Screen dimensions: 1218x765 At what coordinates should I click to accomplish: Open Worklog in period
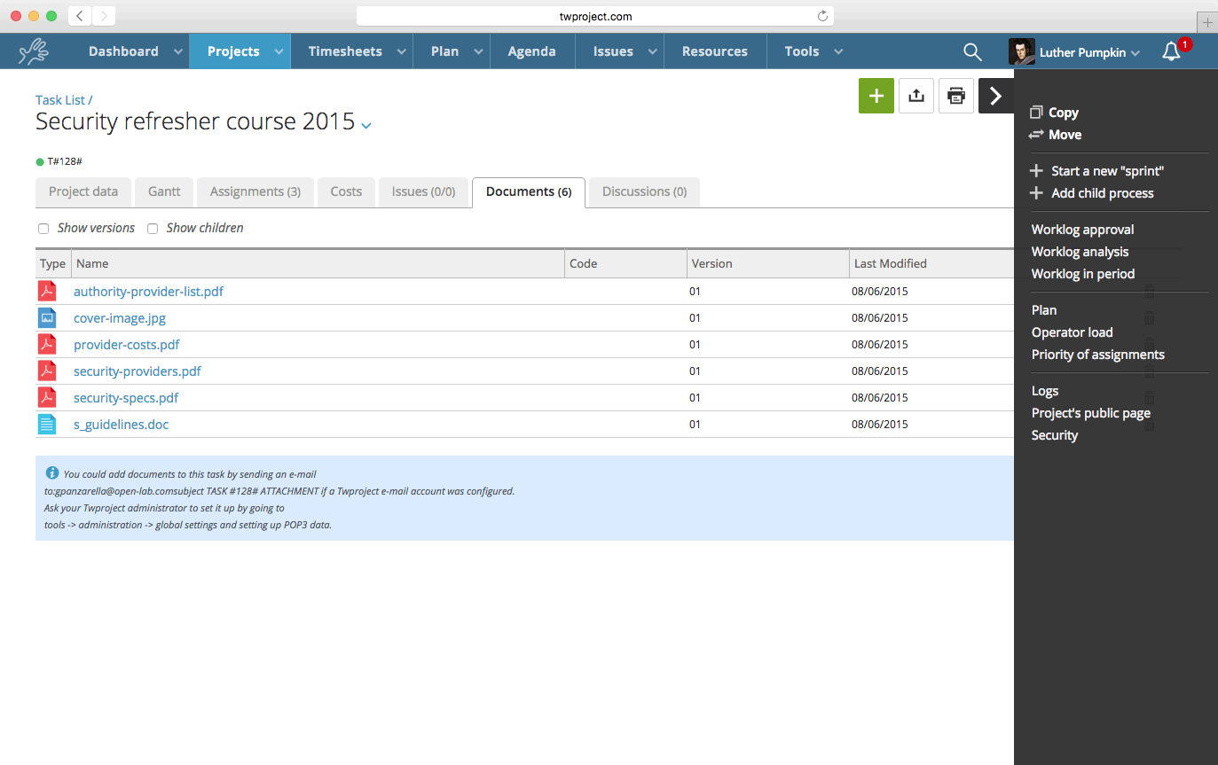click(1083, 274)
